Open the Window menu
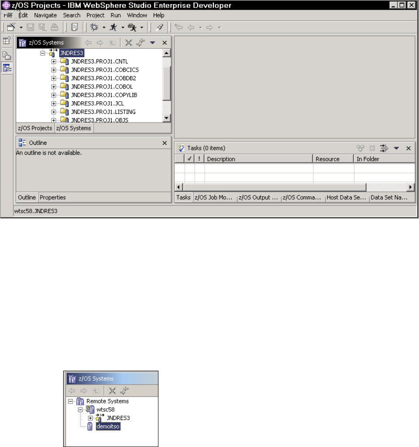Screen dimensions: 419x447 (x=137, y=15)
